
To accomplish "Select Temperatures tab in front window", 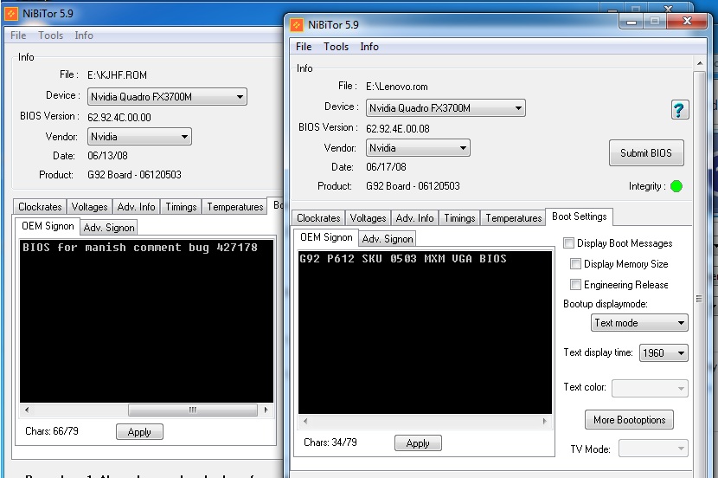I will point(513,218).
